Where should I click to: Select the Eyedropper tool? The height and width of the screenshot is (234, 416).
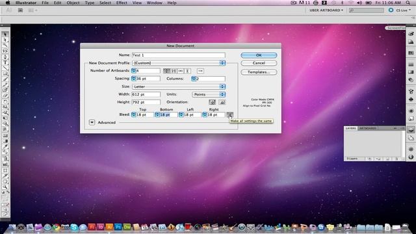5,146
